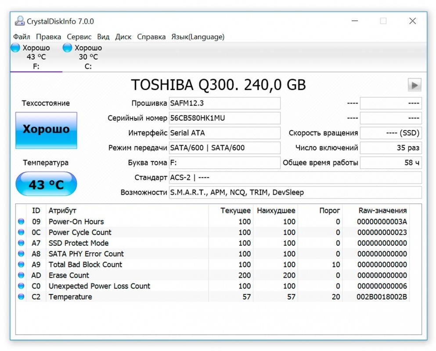Open the Диск menu
This screenshot has height=351, width=436.
pyautogui.click(x=123, y=37)
